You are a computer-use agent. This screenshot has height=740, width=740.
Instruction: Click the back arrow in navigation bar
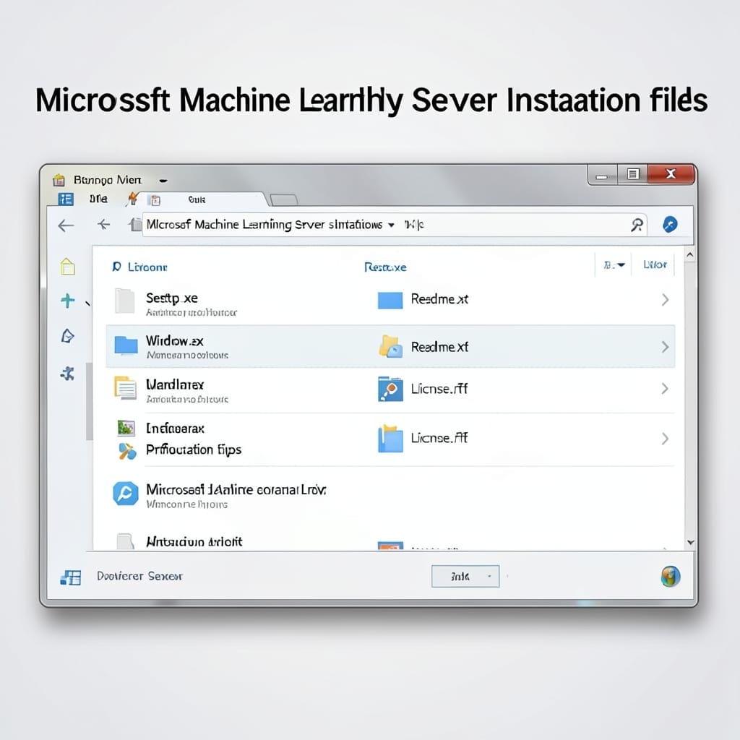click(66, 225)
